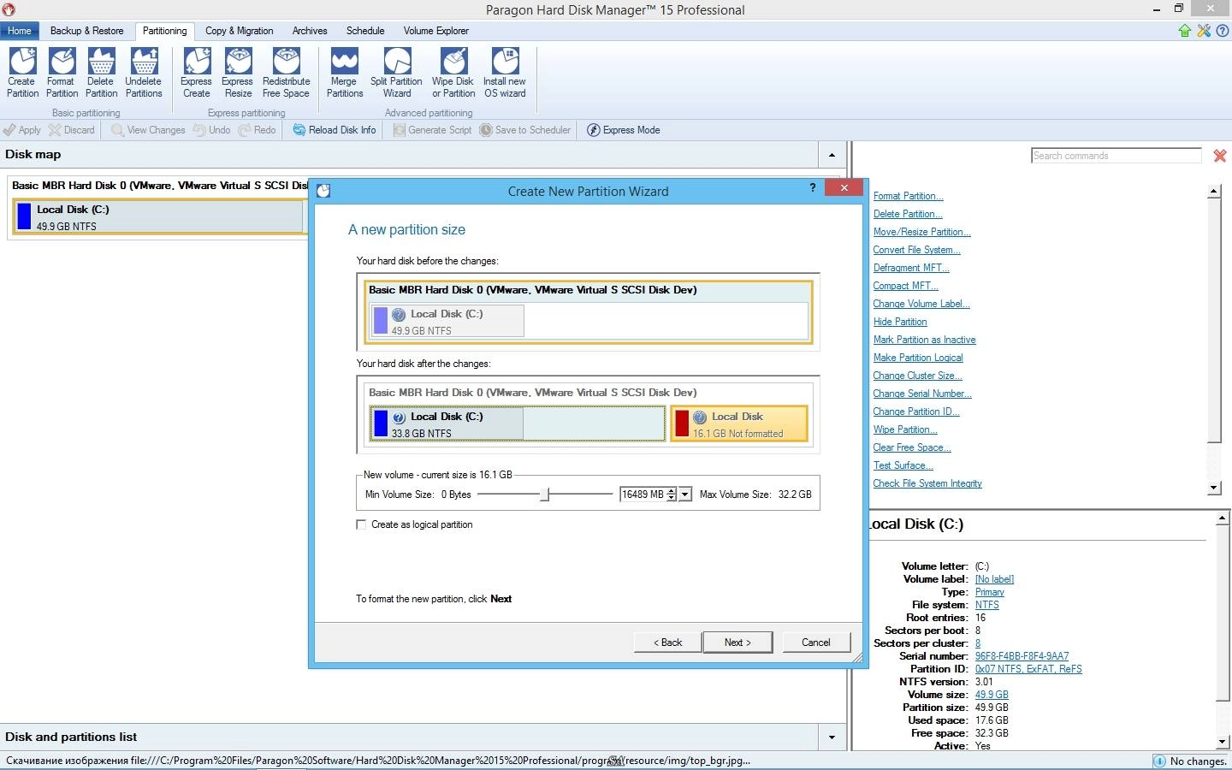The height and width of the screenshot is (770, 1232).
Task: Click the volume size slider handle
Action: 544,495
